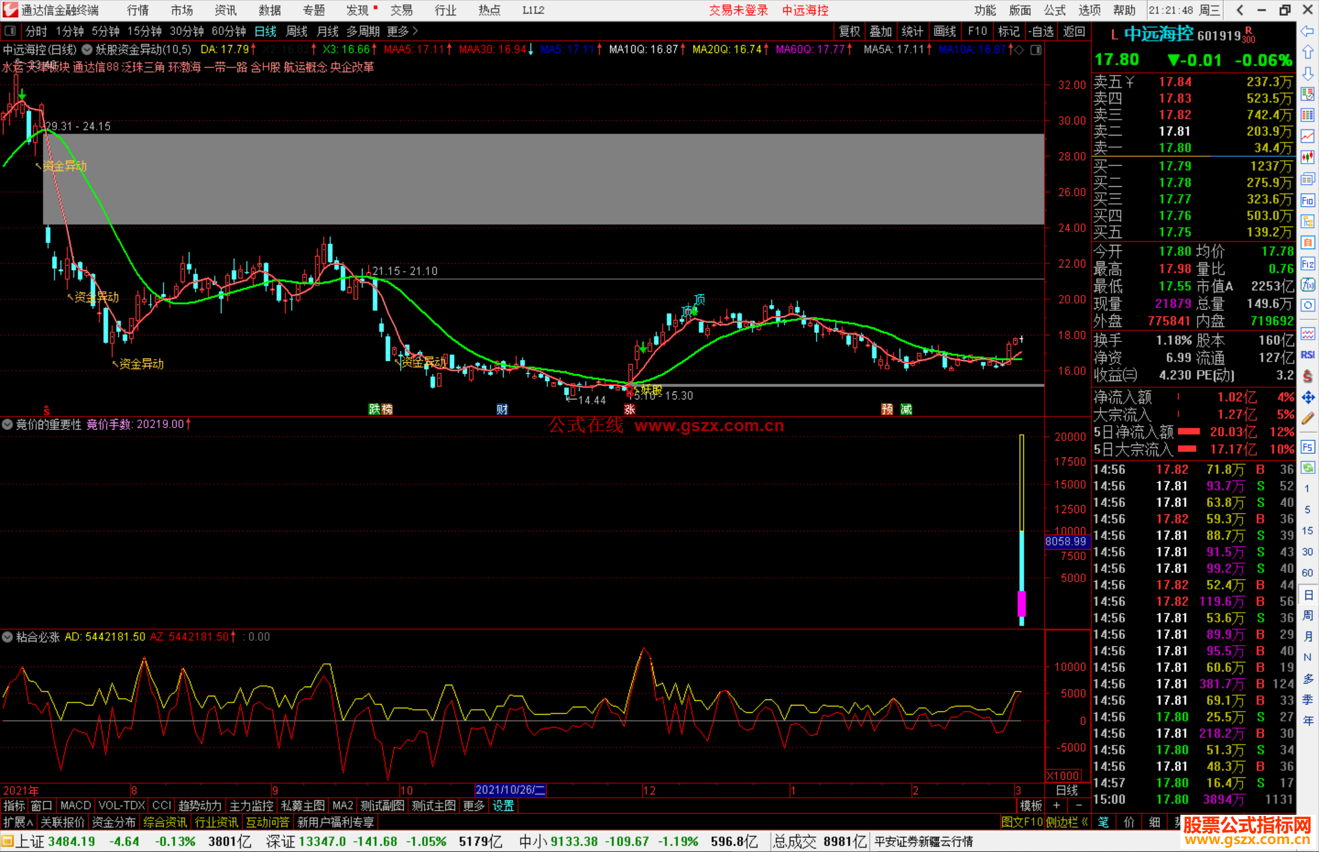Click the F12 sidebar icon
This screenshot has height=852, width=1319.
pyautogui.click(x=1307, y=264)
